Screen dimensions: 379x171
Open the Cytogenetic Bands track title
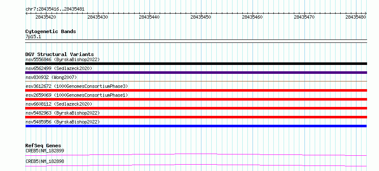[x=51, y=31]
